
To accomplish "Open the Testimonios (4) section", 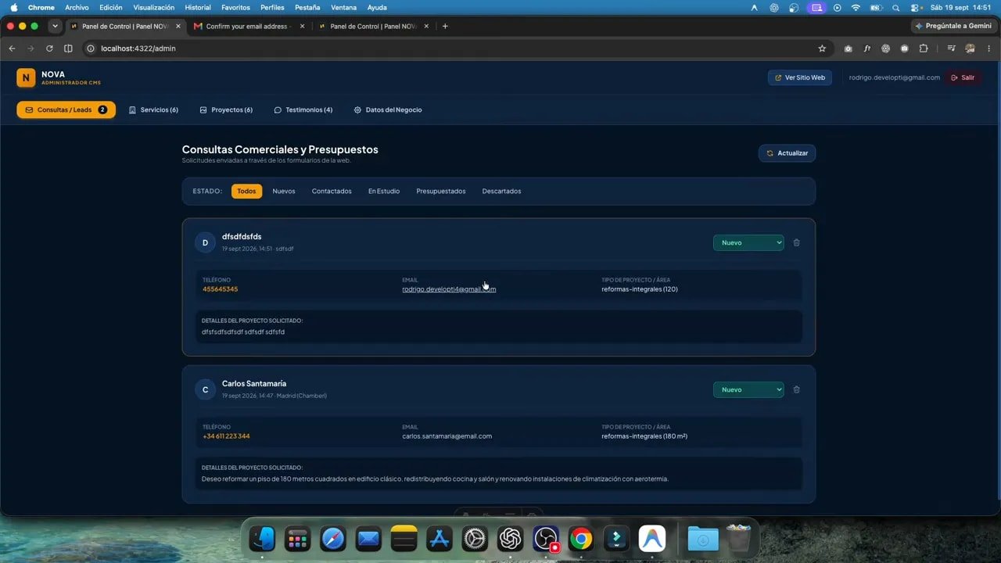I will pyautogui.click(x=303, y=110).
